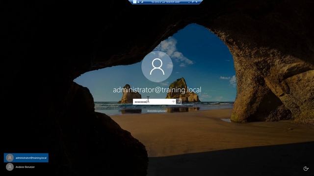This screenshot has height=176, width=314.
Task: Toggle the password reveal eye icon
Action: tap(174, 102)
